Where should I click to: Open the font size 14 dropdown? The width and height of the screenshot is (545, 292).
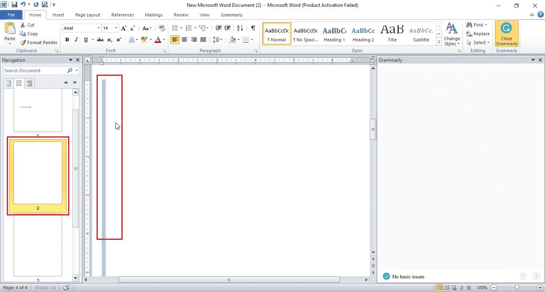click(116, 28)
